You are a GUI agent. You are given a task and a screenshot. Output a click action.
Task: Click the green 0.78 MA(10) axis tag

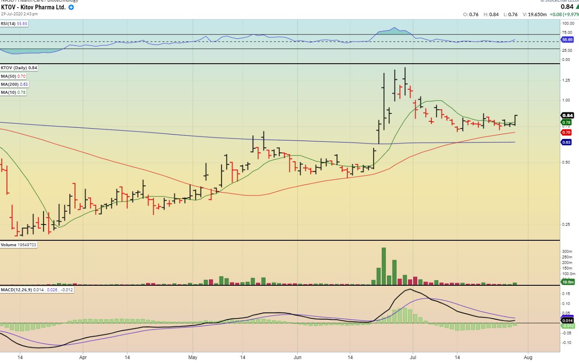[x=567, y=122]
